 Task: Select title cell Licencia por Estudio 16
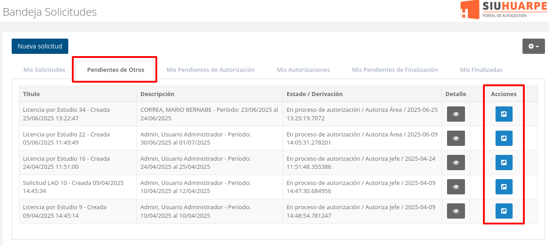click(x=78, y=163)
